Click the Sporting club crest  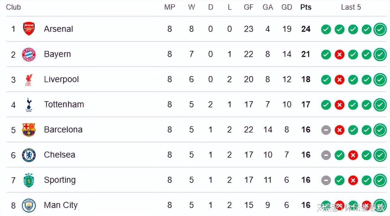click(29, 180)
